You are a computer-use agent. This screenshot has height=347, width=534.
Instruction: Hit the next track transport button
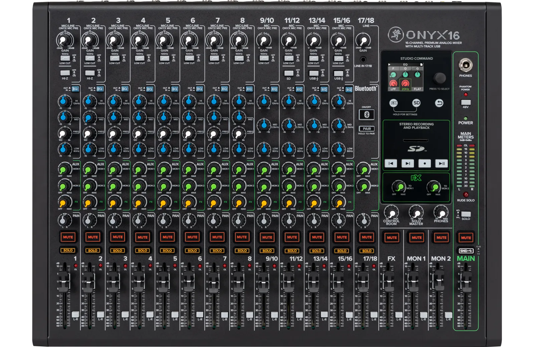tap(408, 163)
